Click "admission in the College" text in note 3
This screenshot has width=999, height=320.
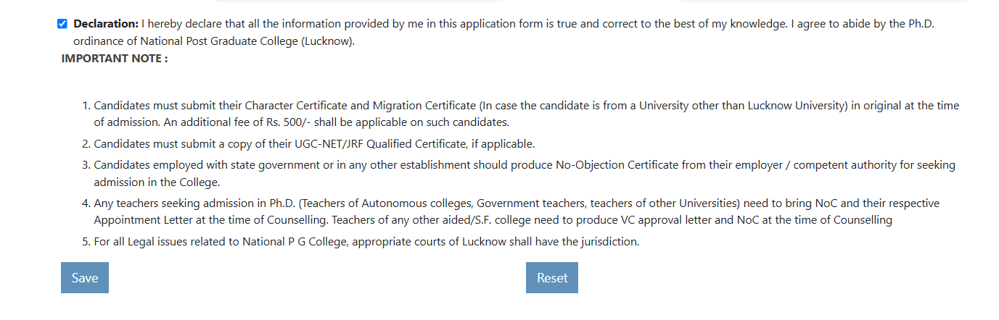tap(155, 182)
